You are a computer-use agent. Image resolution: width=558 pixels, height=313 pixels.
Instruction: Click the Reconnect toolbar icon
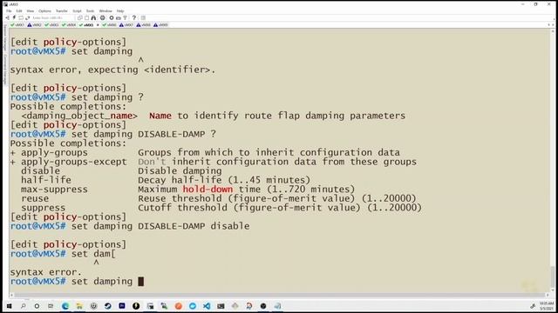coord(27,17)
